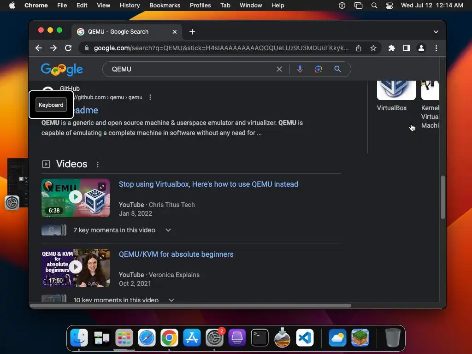The image size is (472, 354).
Task: Click the address bar URL
Action: 221,48
